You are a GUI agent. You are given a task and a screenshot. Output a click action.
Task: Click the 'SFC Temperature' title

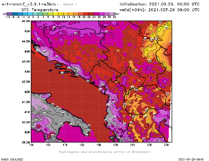pyautogui.click(x=40, y=10)
